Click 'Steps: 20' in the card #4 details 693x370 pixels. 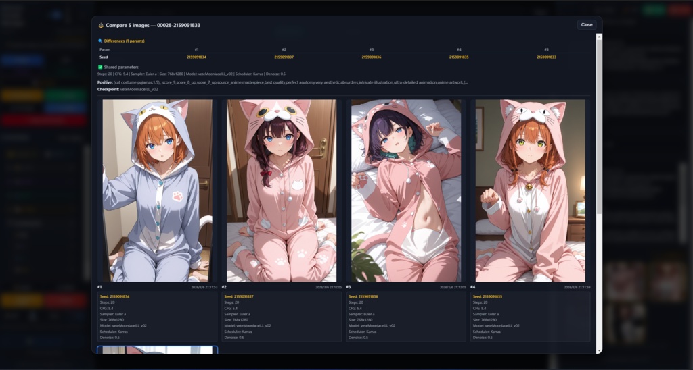coord(480,302)
